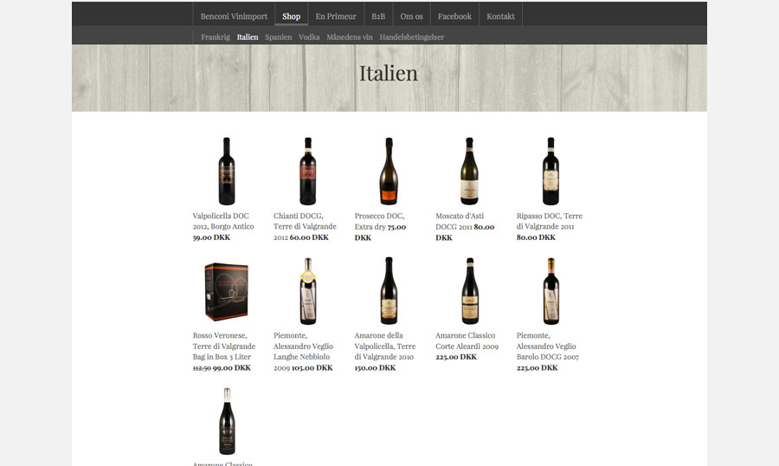Open the Rosso Veronese Bag in Box image
Screen dimensions: 779x466
[227, 291]
